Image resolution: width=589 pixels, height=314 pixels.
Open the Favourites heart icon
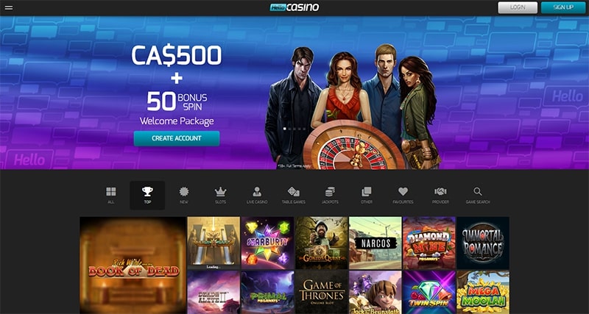pos(403,192)
